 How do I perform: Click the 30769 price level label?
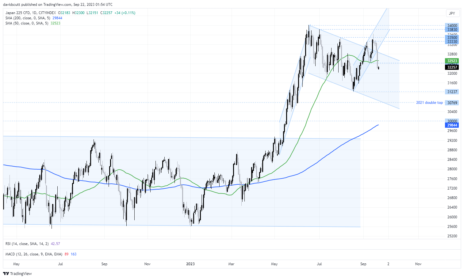[452, 103]
